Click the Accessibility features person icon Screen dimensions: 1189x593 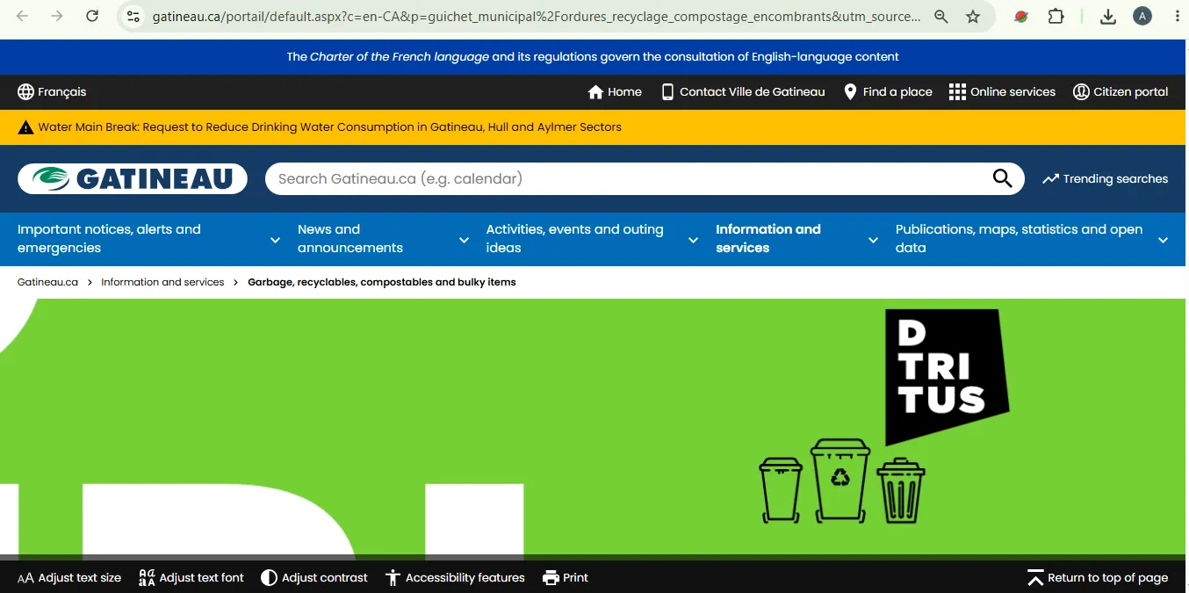pyautogui.click(x=393, y=578)
